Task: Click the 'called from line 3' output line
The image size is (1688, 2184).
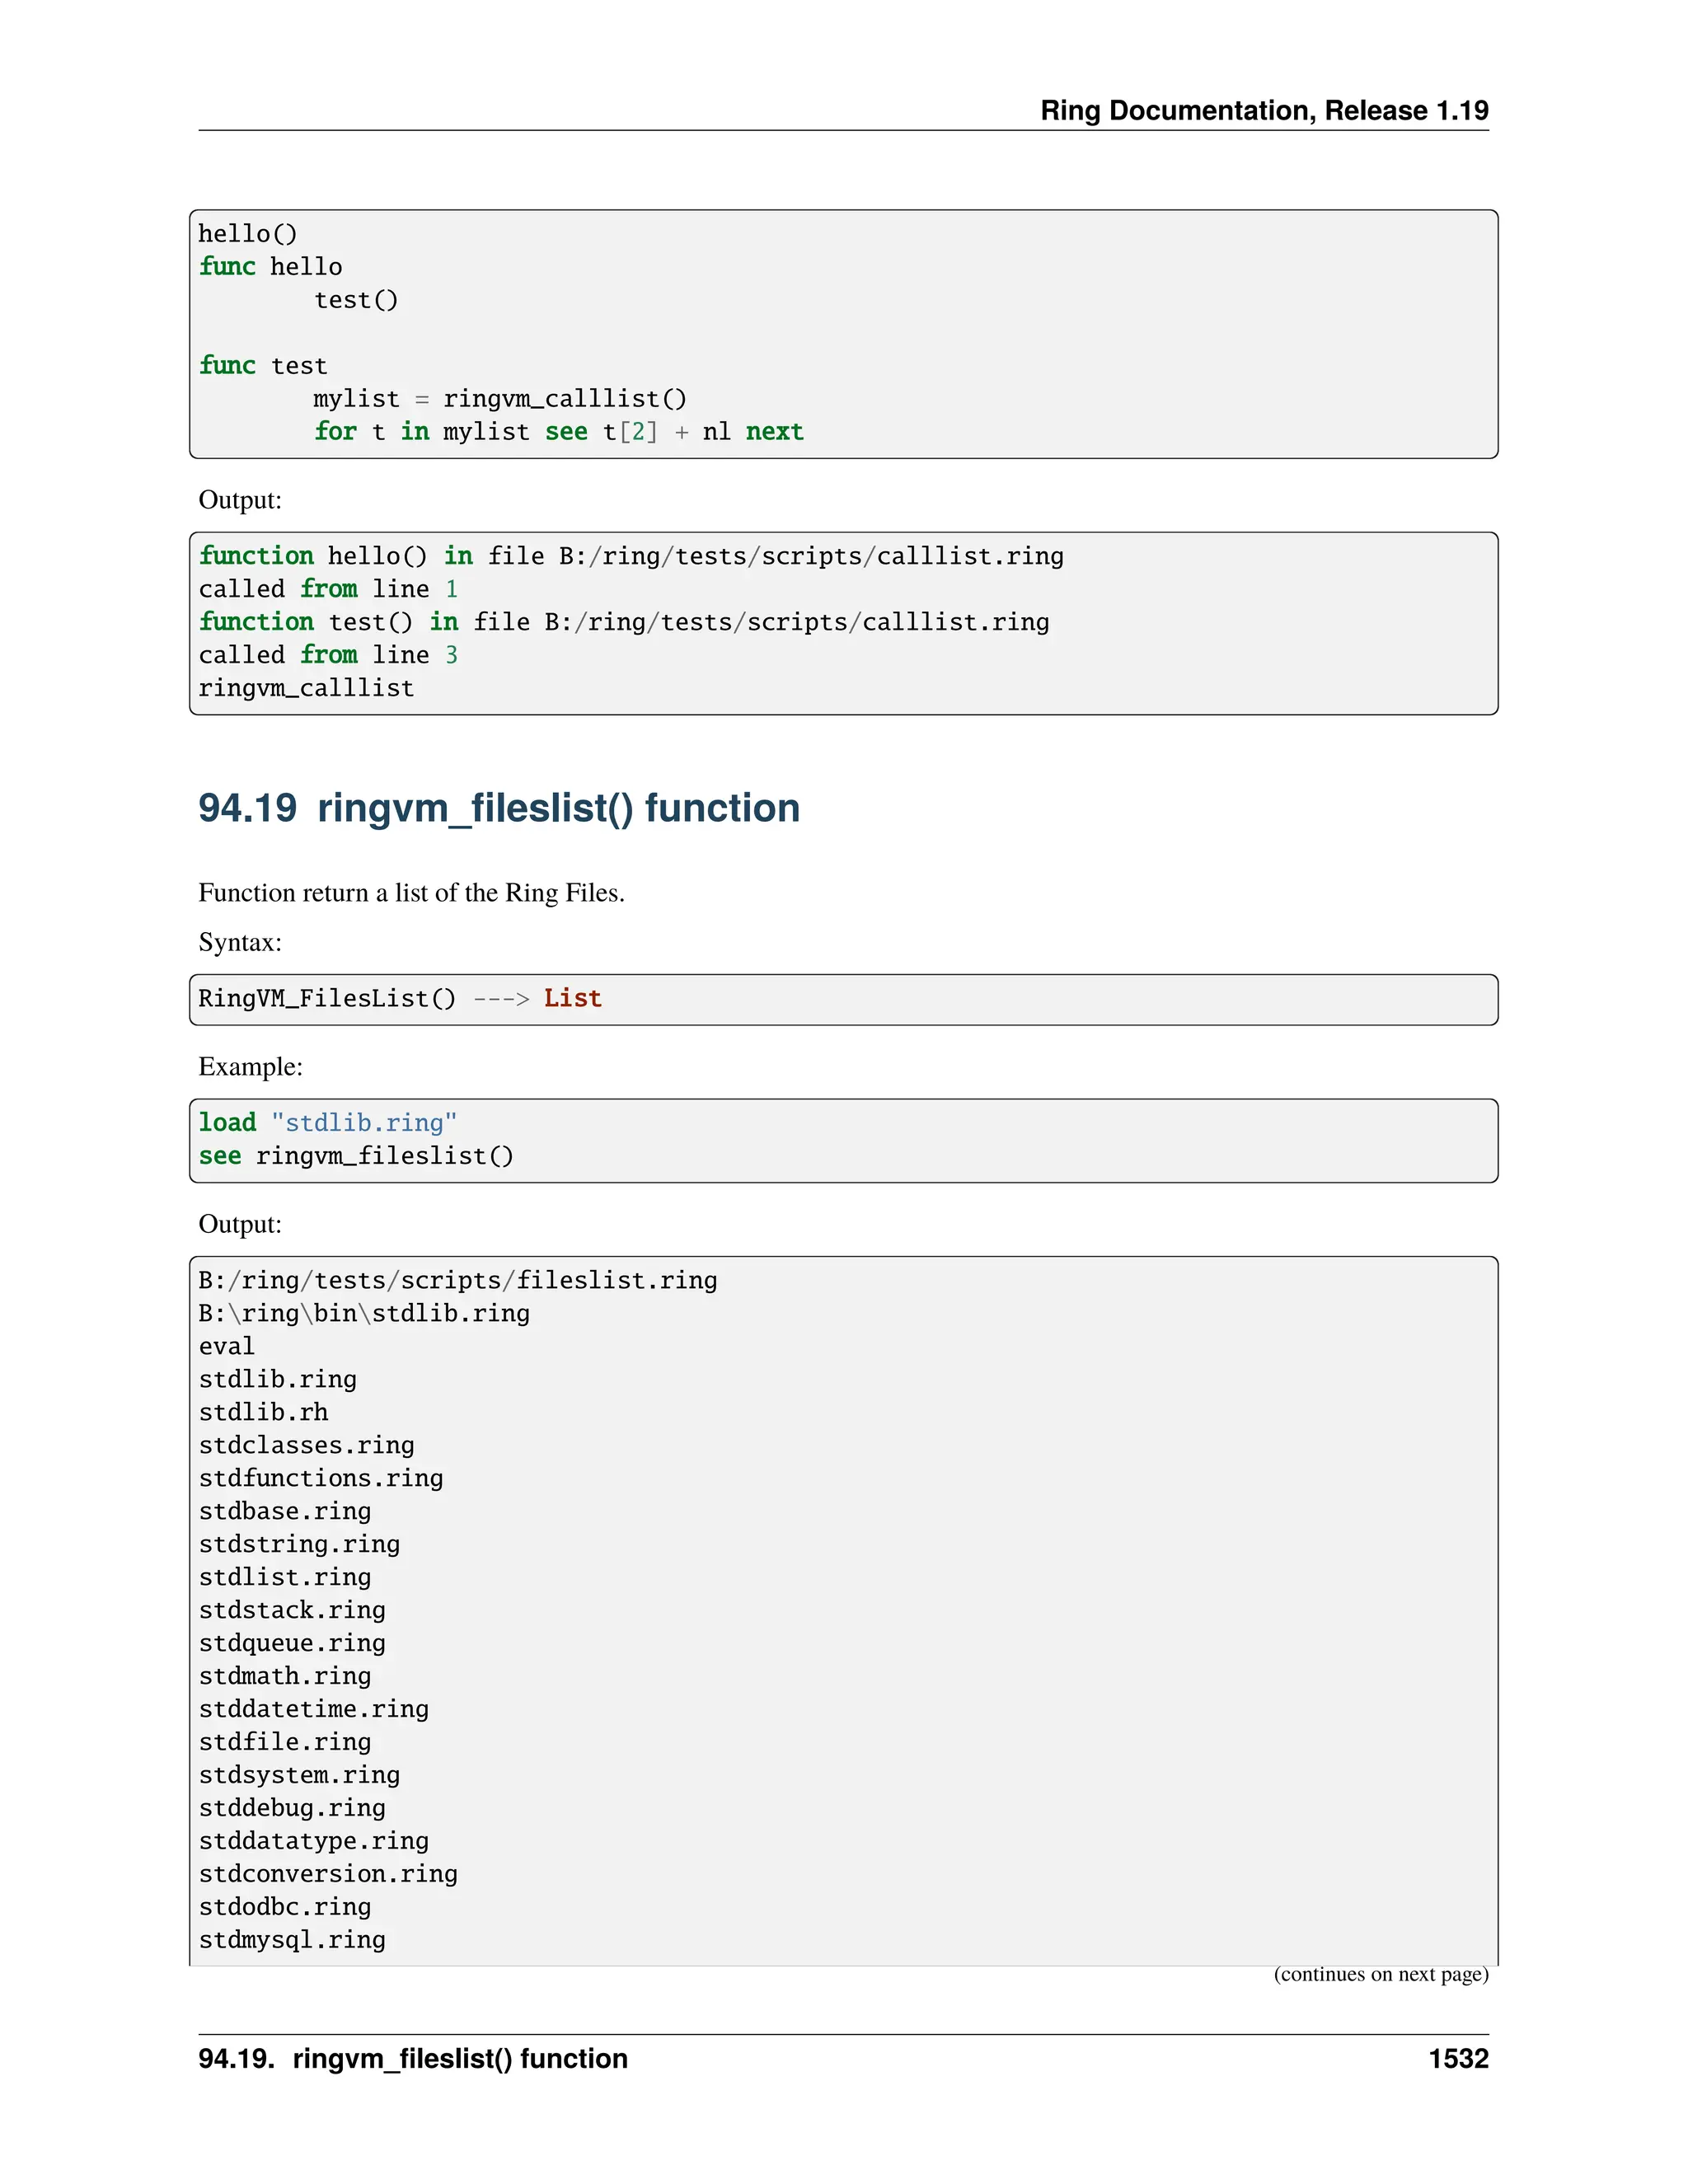Action: pyautogui.click(x=328, y=654)
